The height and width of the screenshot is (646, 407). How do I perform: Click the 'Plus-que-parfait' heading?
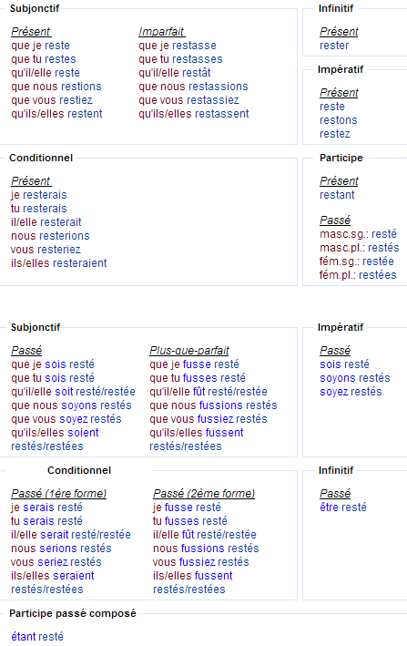189,351
